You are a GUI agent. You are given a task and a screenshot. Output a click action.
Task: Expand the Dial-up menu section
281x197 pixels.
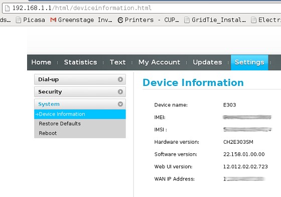tap(80, 79)
